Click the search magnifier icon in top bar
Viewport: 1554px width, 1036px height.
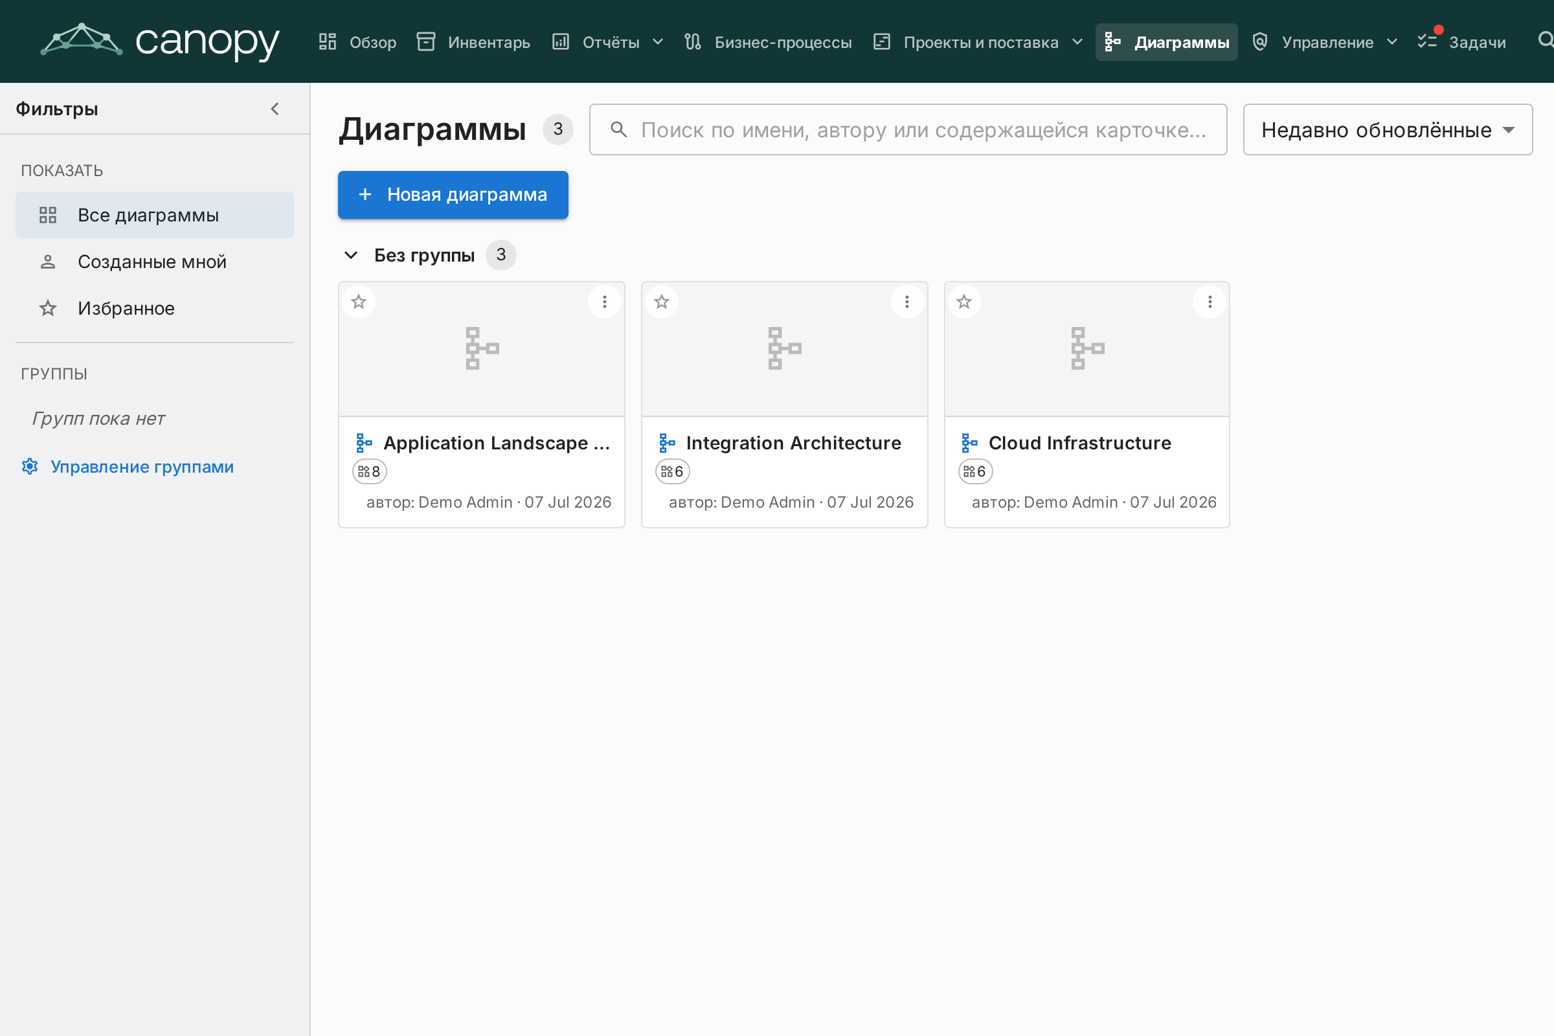1545,41
